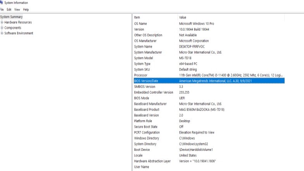Image resolution: width=304 pixels, height=171 pixels.
Task: Select the Software Environment tree item
Action: coord(19,33)
